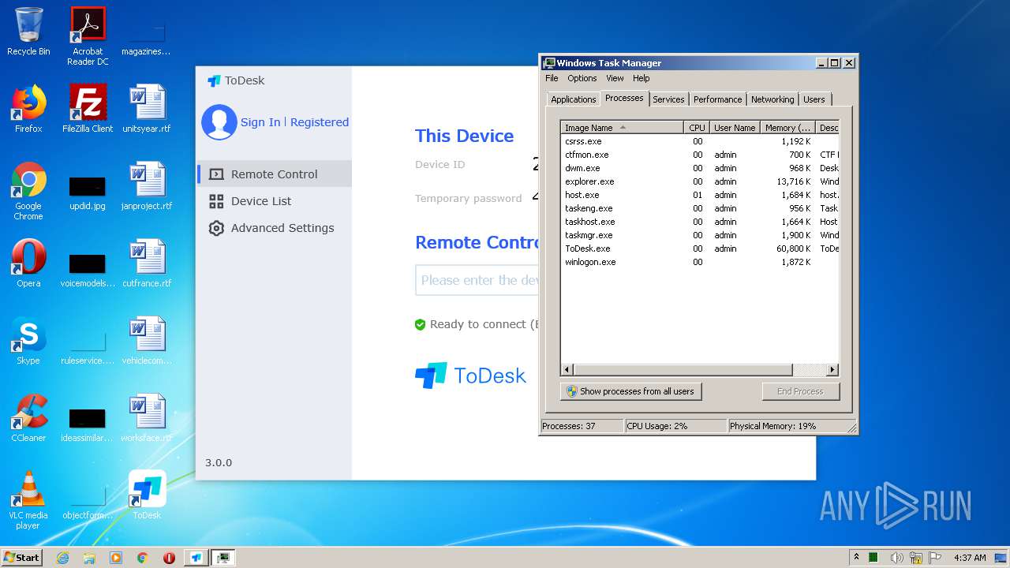The width and height of the screenshot is (1010, 568).
Task: Click the Start button
Action: pyautogui.click(x=22, y=558)
